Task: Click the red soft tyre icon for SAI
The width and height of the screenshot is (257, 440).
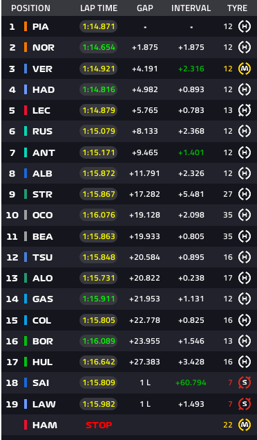Action: [x=245, y=382]
